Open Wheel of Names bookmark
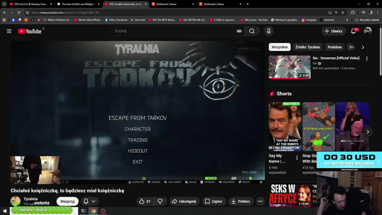 click(x=57, y=20)
